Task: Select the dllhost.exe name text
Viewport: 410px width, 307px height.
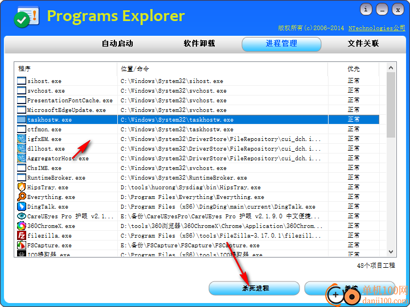Action: (x=46, y=148)
